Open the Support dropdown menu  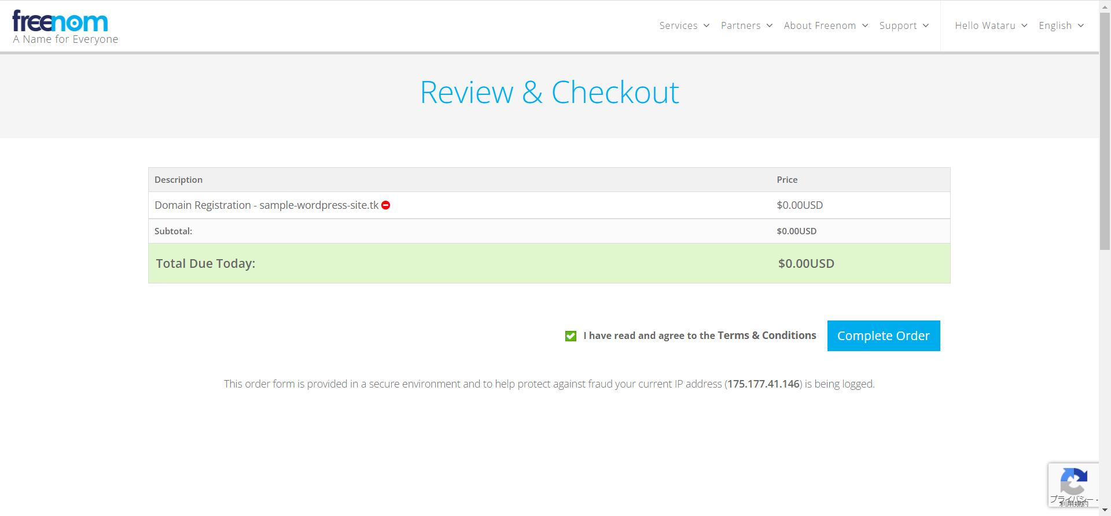(x=904, y=25)
